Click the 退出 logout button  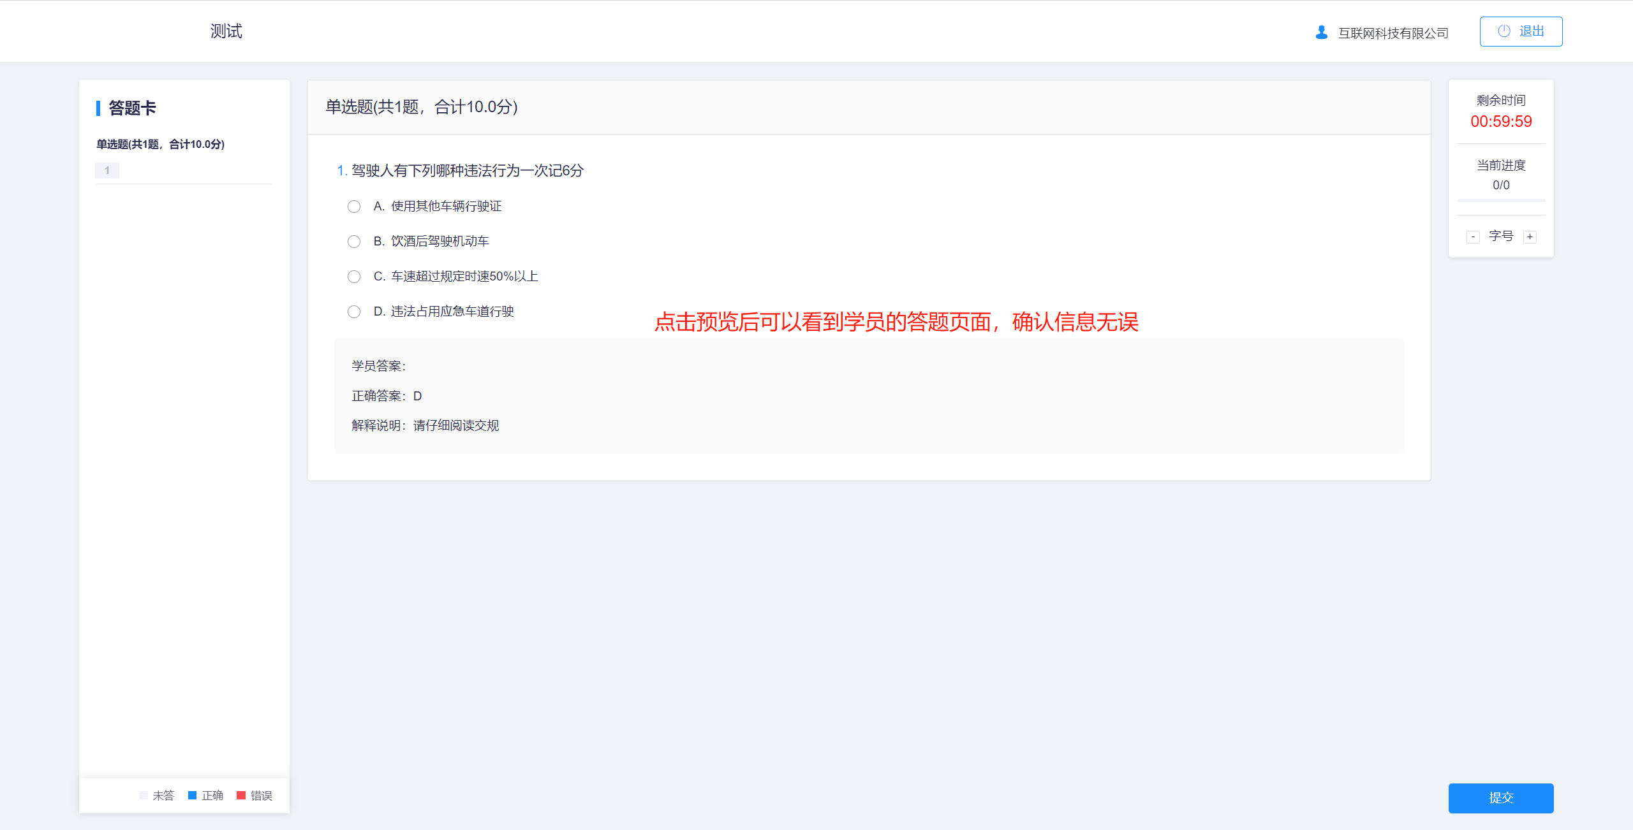(1521, 31)
